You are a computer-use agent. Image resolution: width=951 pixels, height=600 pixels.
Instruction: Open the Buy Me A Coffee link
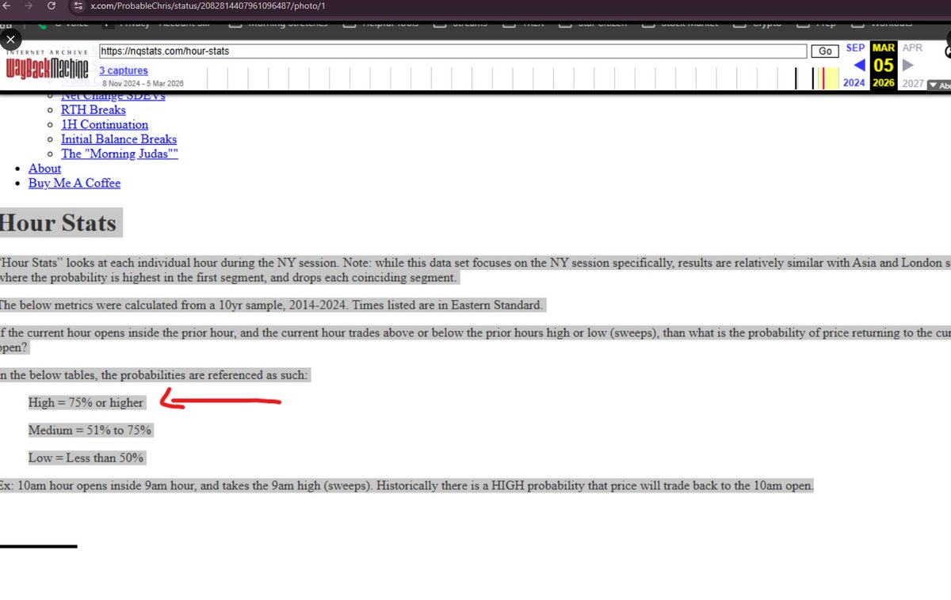tap(74, 183)
